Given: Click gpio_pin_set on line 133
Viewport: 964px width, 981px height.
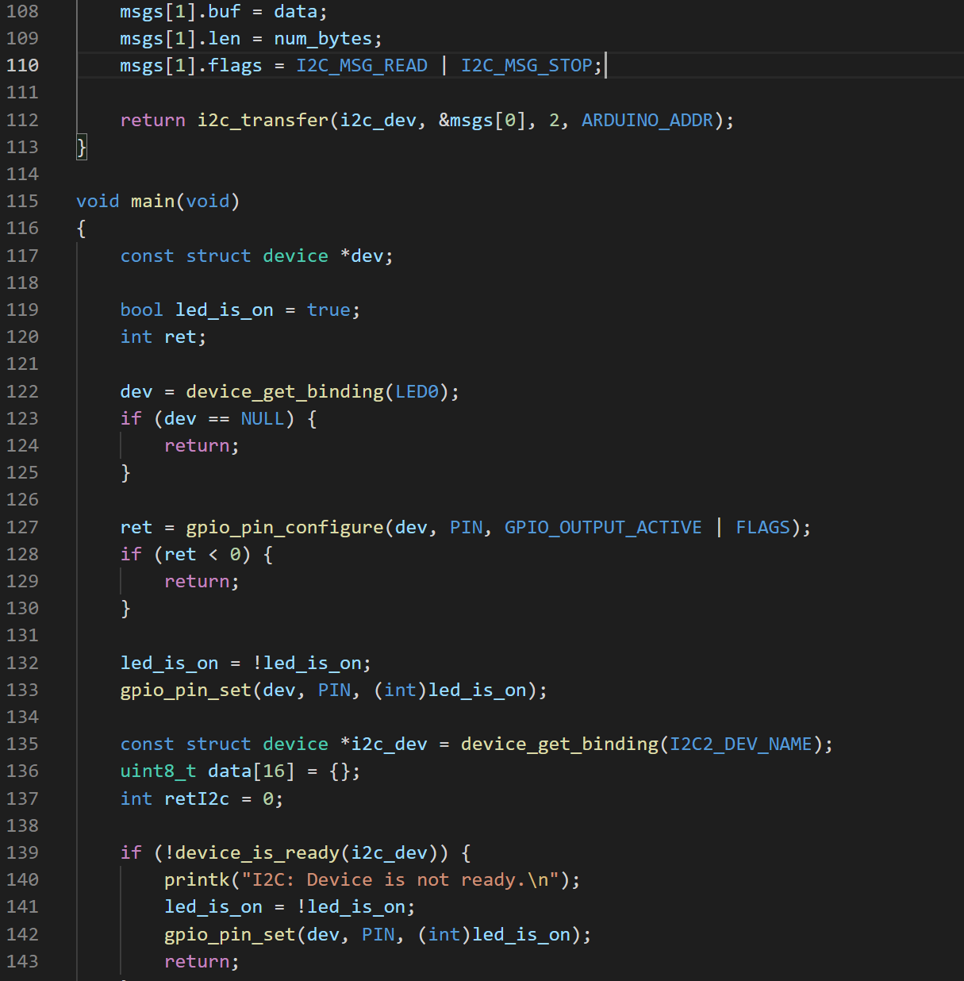Looking at the screenshot, I should pyautogui.click(x=186, y=690).
